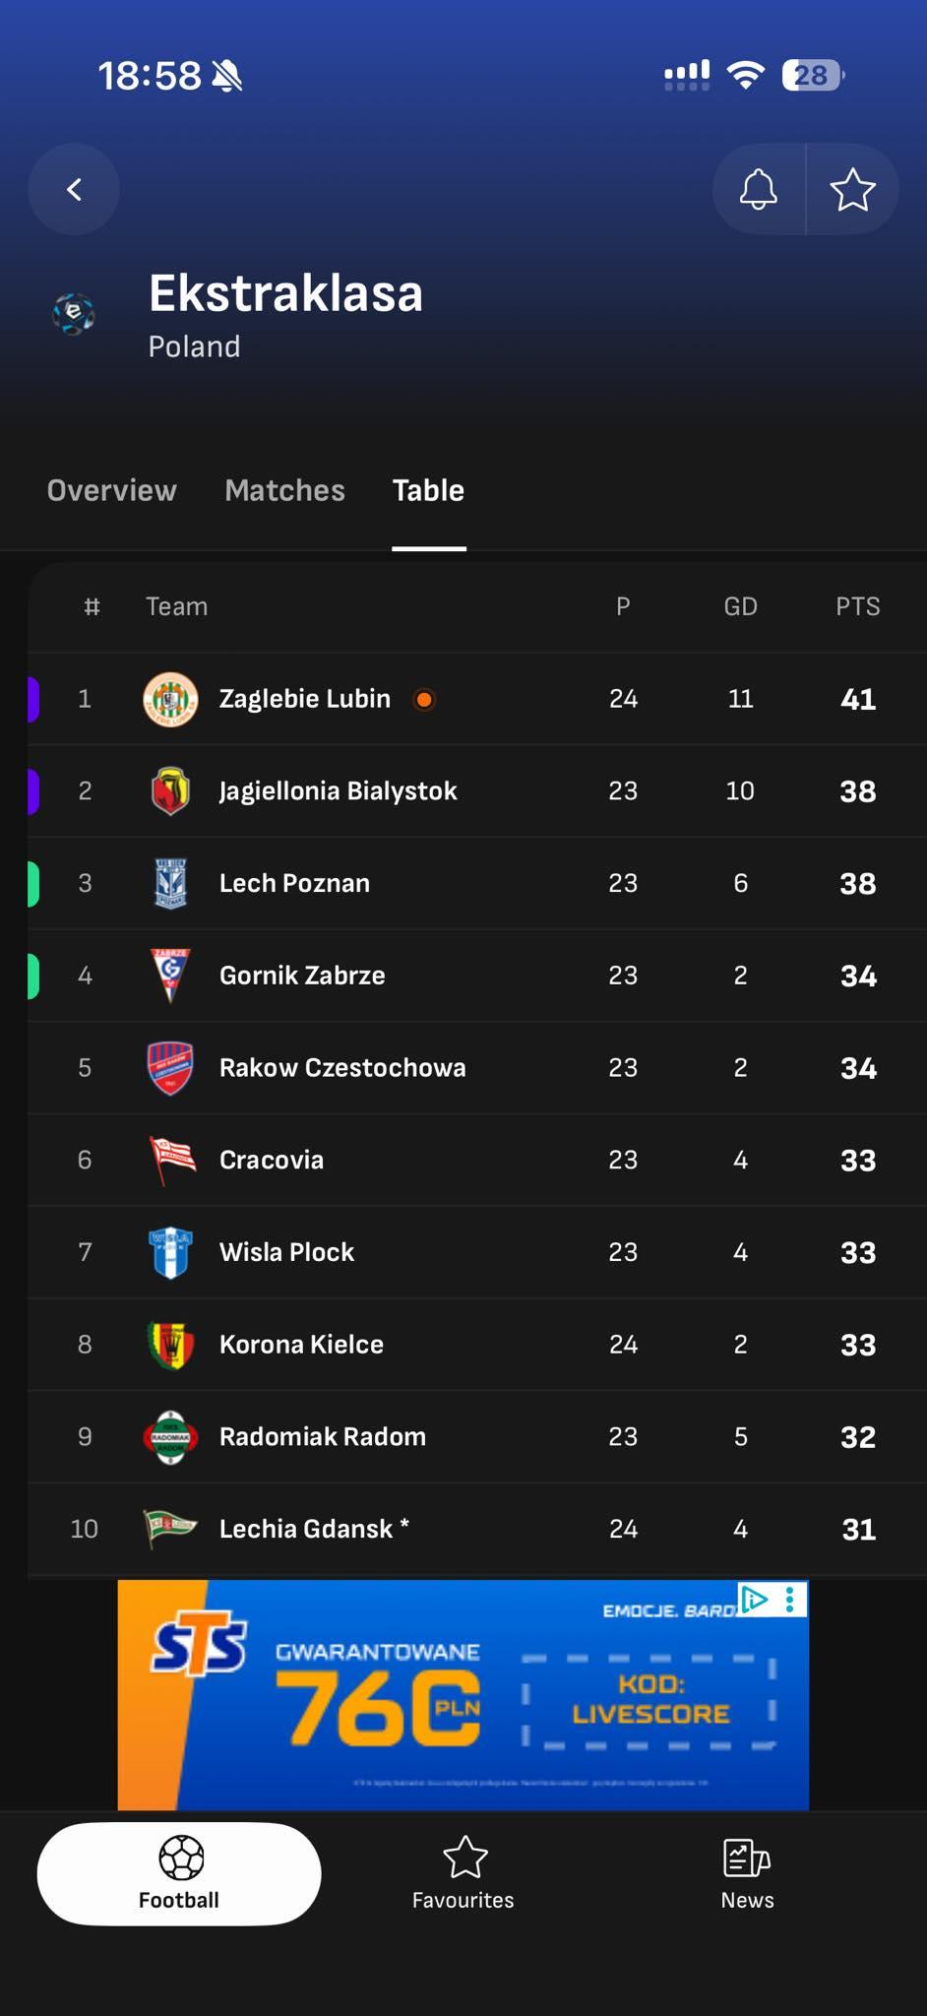Tap the Korona Kielce crest icon
Image resolution: width=927 pixels, height=2016 pixels.
coord(170,1345)
